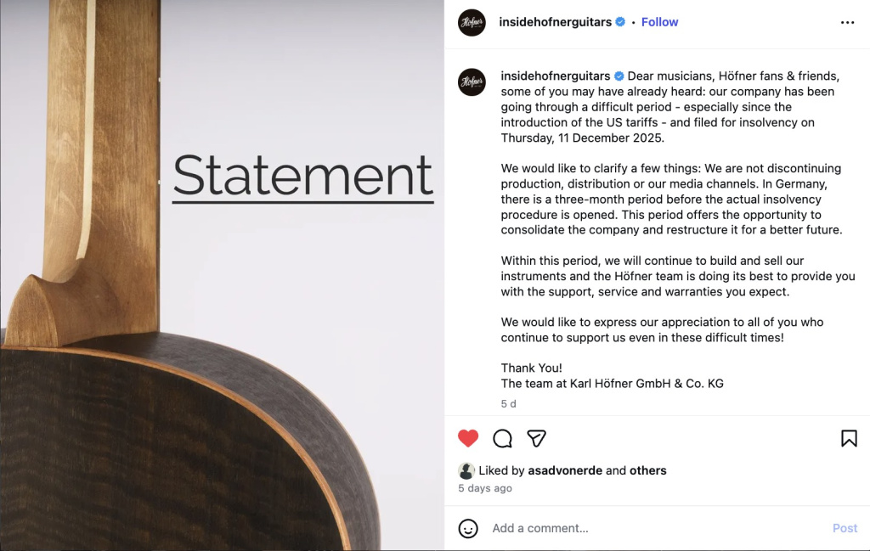Screen dimensions: 870x551
Task: Save the post with the bookmark icon
Action: tap(848, 438)
